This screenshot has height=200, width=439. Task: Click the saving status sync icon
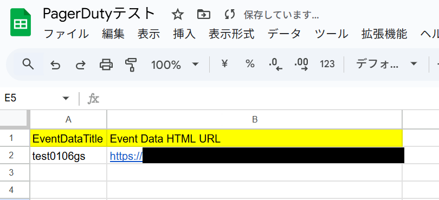pyautogui.click(x=230, y=14)
